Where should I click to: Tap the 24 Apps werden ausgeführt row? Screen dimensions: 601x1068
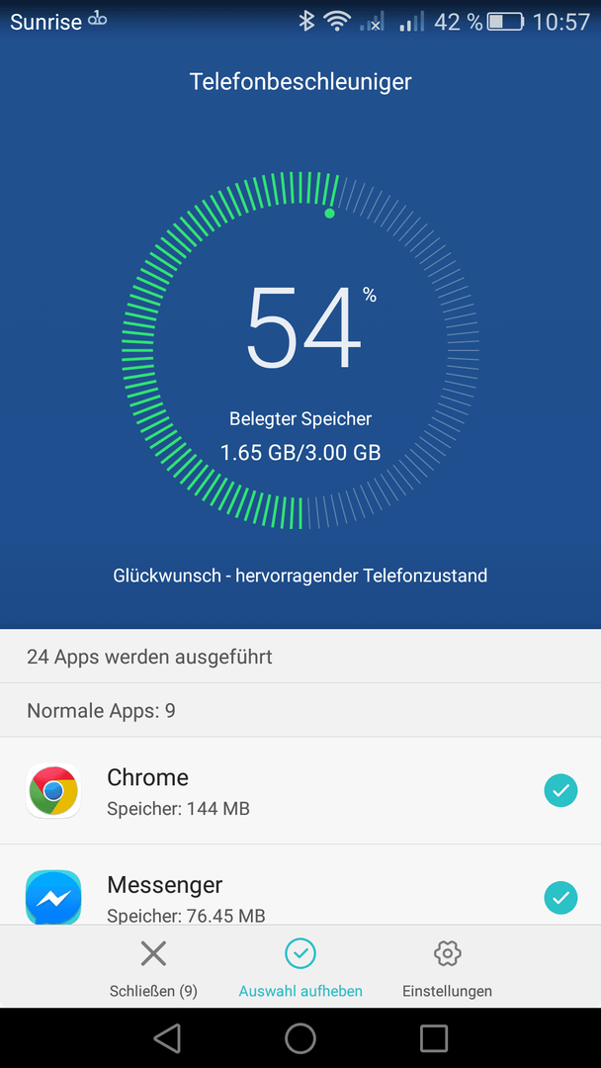coord(300,657)
